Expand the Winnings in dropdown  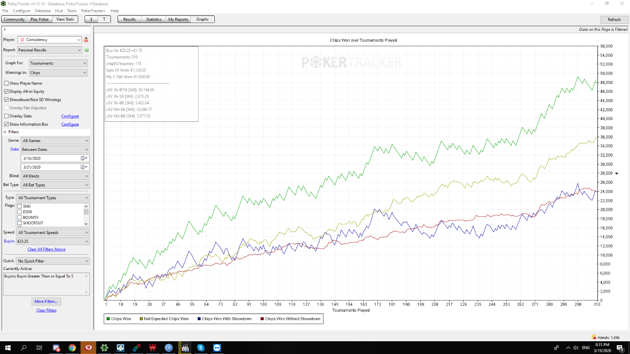[58, 73]
